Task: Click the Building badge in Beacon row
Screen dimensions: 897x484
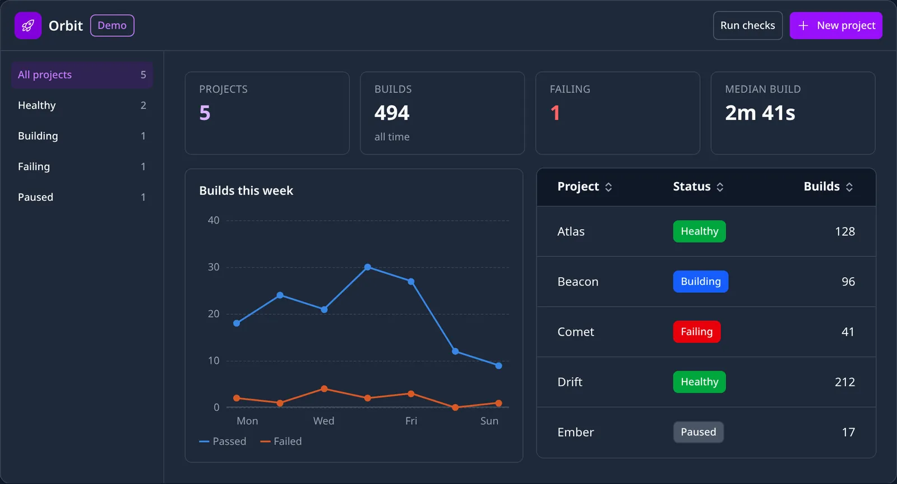Action: click(701, 282)
